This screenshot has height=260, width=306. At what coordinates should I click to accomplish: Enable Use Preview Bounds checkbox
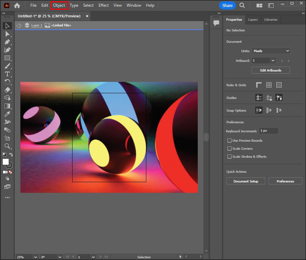point(229,141)
